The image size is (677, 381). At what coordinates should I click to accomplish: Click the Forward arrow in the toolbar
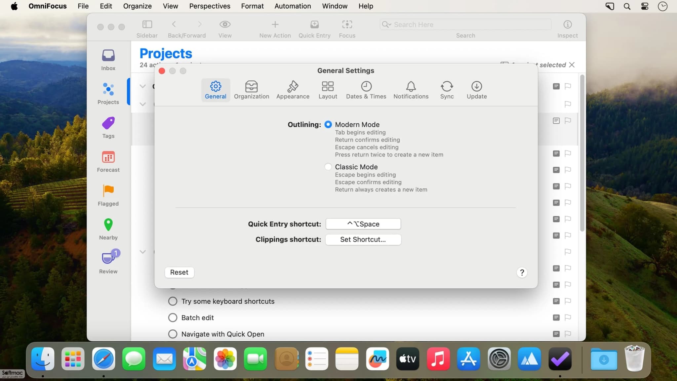pyautogui.click(x=200, y=24)
